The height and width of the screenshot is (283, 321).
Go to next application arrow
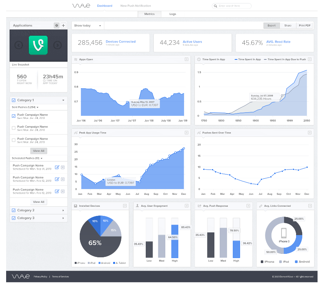pos(58,45)
